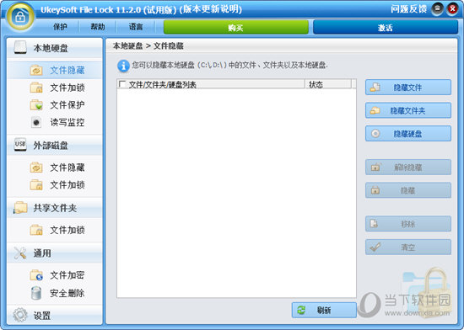Click the 文件隐藏 icon under 外部磁盘
Image resolution: width=464 pixels, height=330 pixels.
[36, 168]
